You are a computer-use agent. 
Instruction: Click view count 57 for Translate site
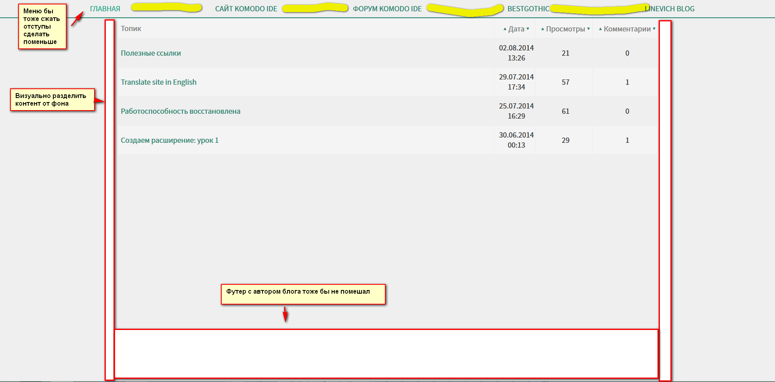point(565,82)
